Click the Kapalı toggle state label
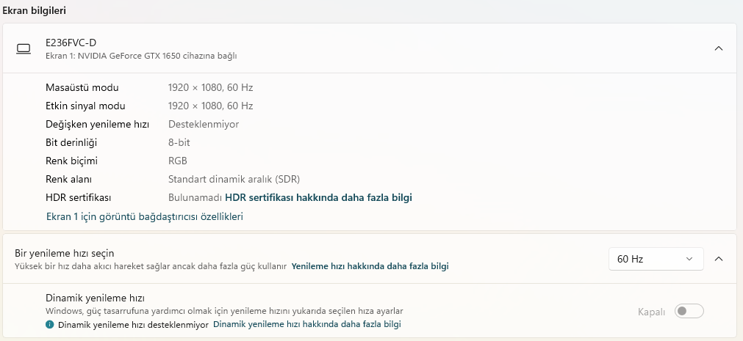743x341 pixels. point(652,312)
